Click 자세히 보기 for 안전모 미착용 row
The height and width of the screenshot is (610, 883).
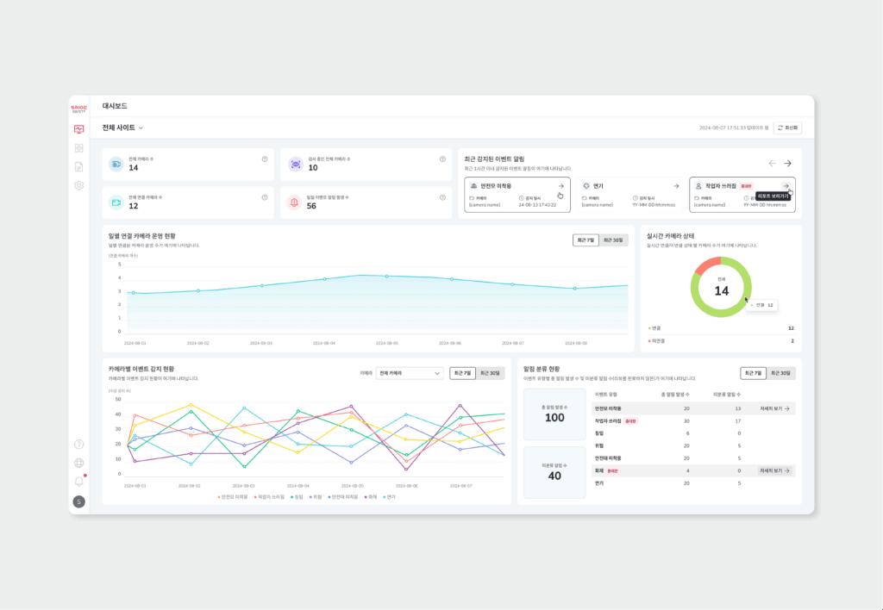pyautogui.click(x=775, y=408)
